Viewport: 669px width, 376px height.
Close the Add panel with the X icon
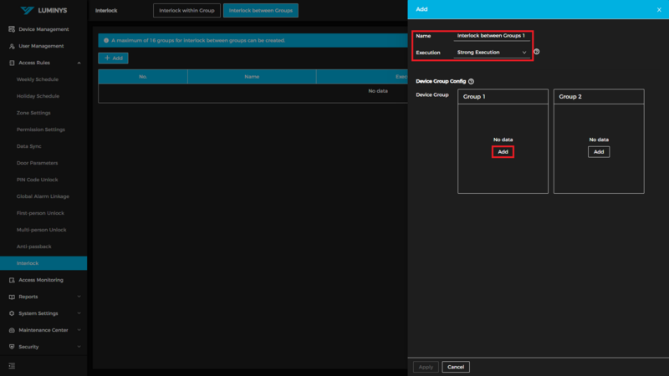coord(659,9)
